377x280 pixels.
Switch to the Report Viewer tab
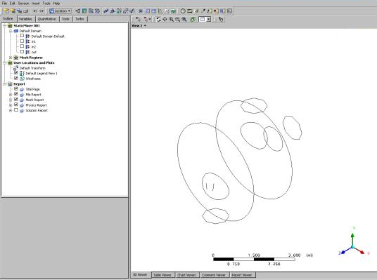pos(242,275)
